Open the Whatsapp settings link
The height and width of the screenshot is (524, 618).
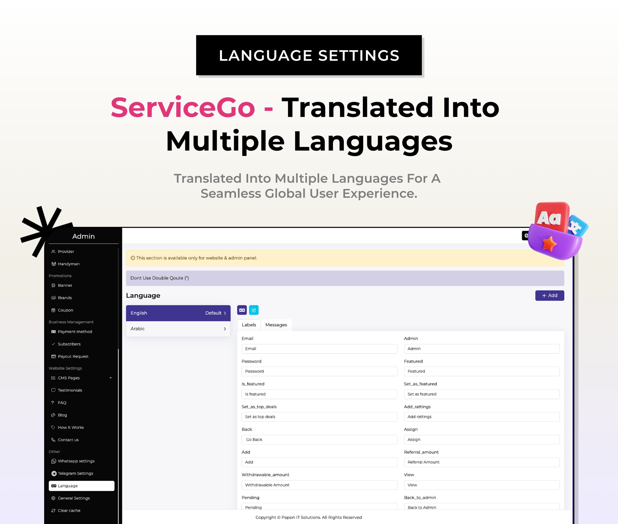(x=82, y=461)
